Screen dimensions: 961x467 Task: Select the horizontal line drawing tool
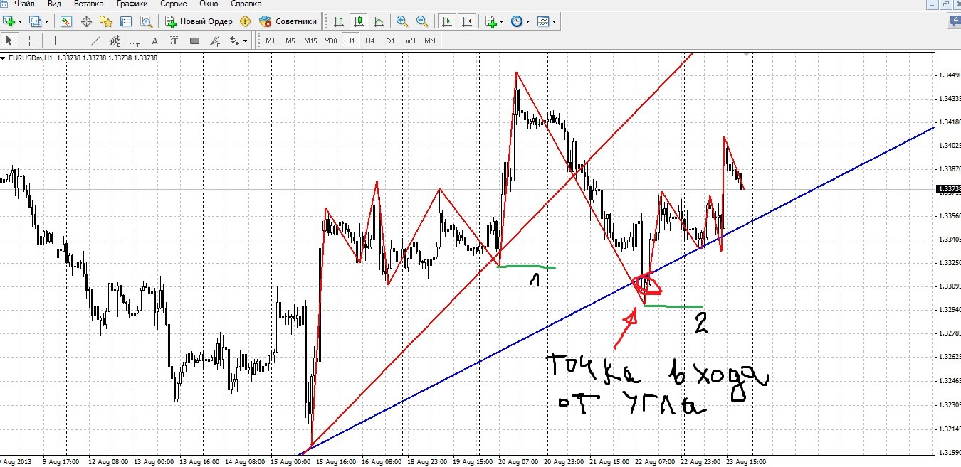tap(75, 41)
